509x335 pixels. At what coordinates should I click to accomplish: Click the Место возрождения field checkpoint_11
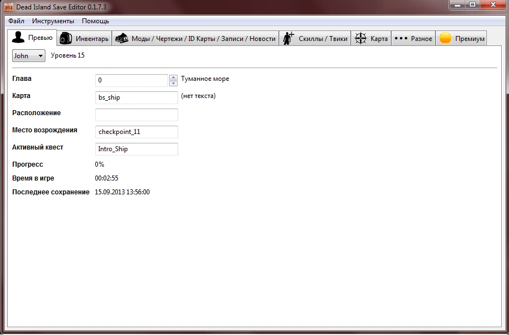pyautogui.click(x=136, y=132)
